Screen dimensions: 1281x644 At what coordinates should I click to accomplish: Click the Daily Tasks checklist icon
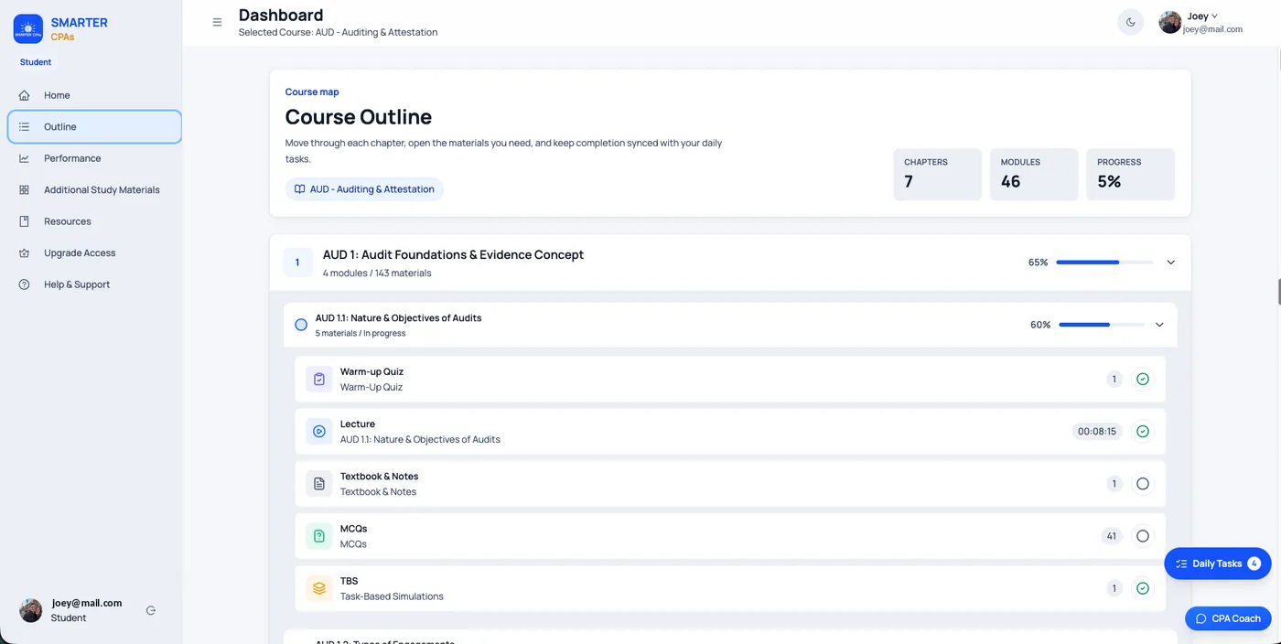coord(1181,563)
